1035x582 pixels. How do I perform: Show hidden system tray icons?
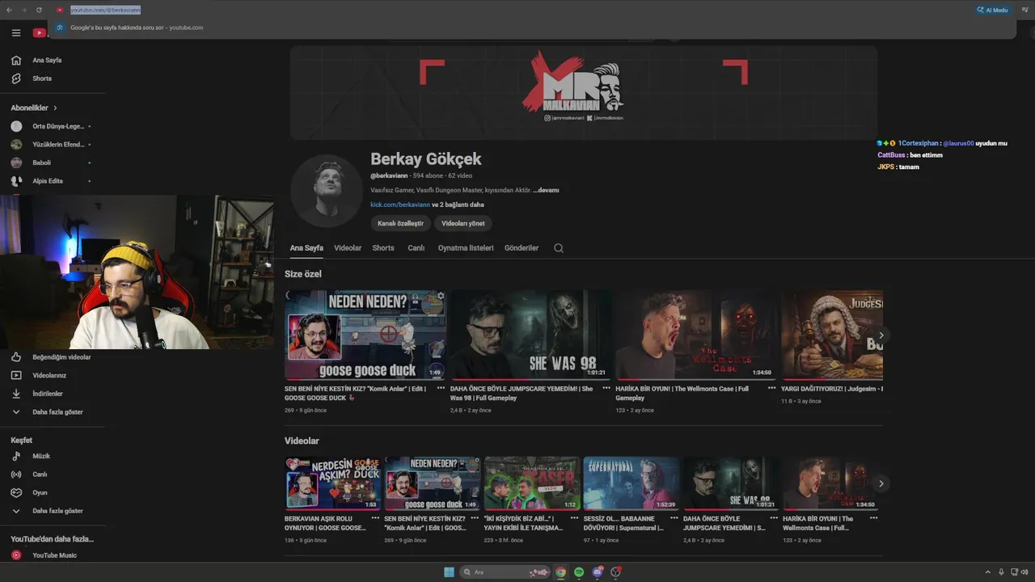point(988,572)
